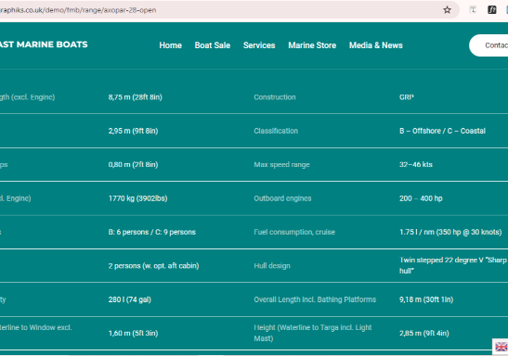Screen dimensions: 508x356
Task: Open the black font-finder extension icon
Action: coord(492,10)
